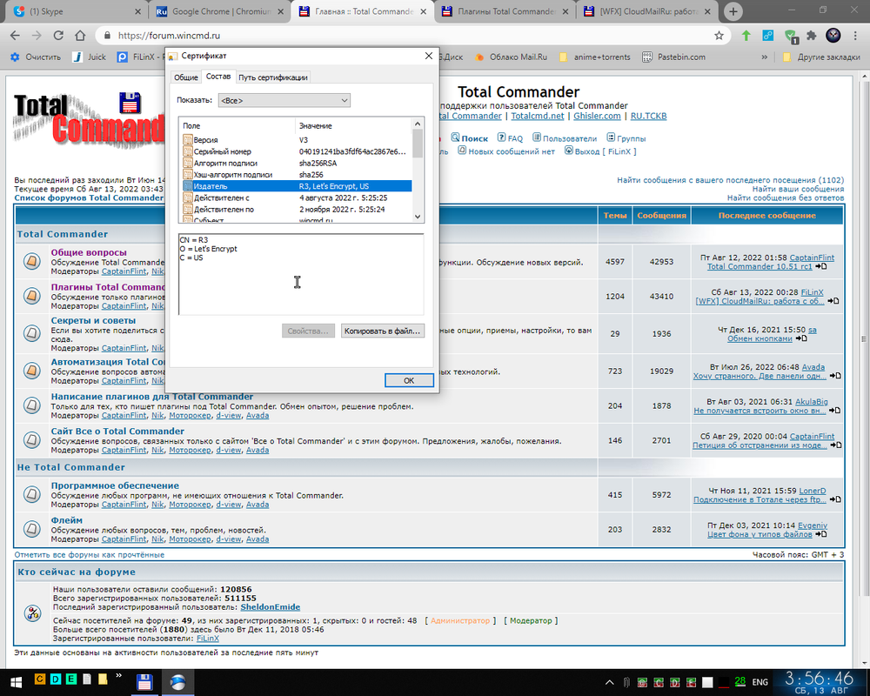Screen dimensions: 870x696
Task: Open the green shield extension icon
Action: [791, 36]
